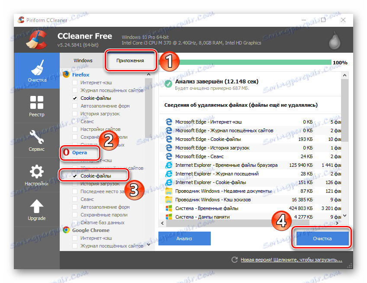
Task: Select the Firefox group heading
Action: tap(81, 75)
